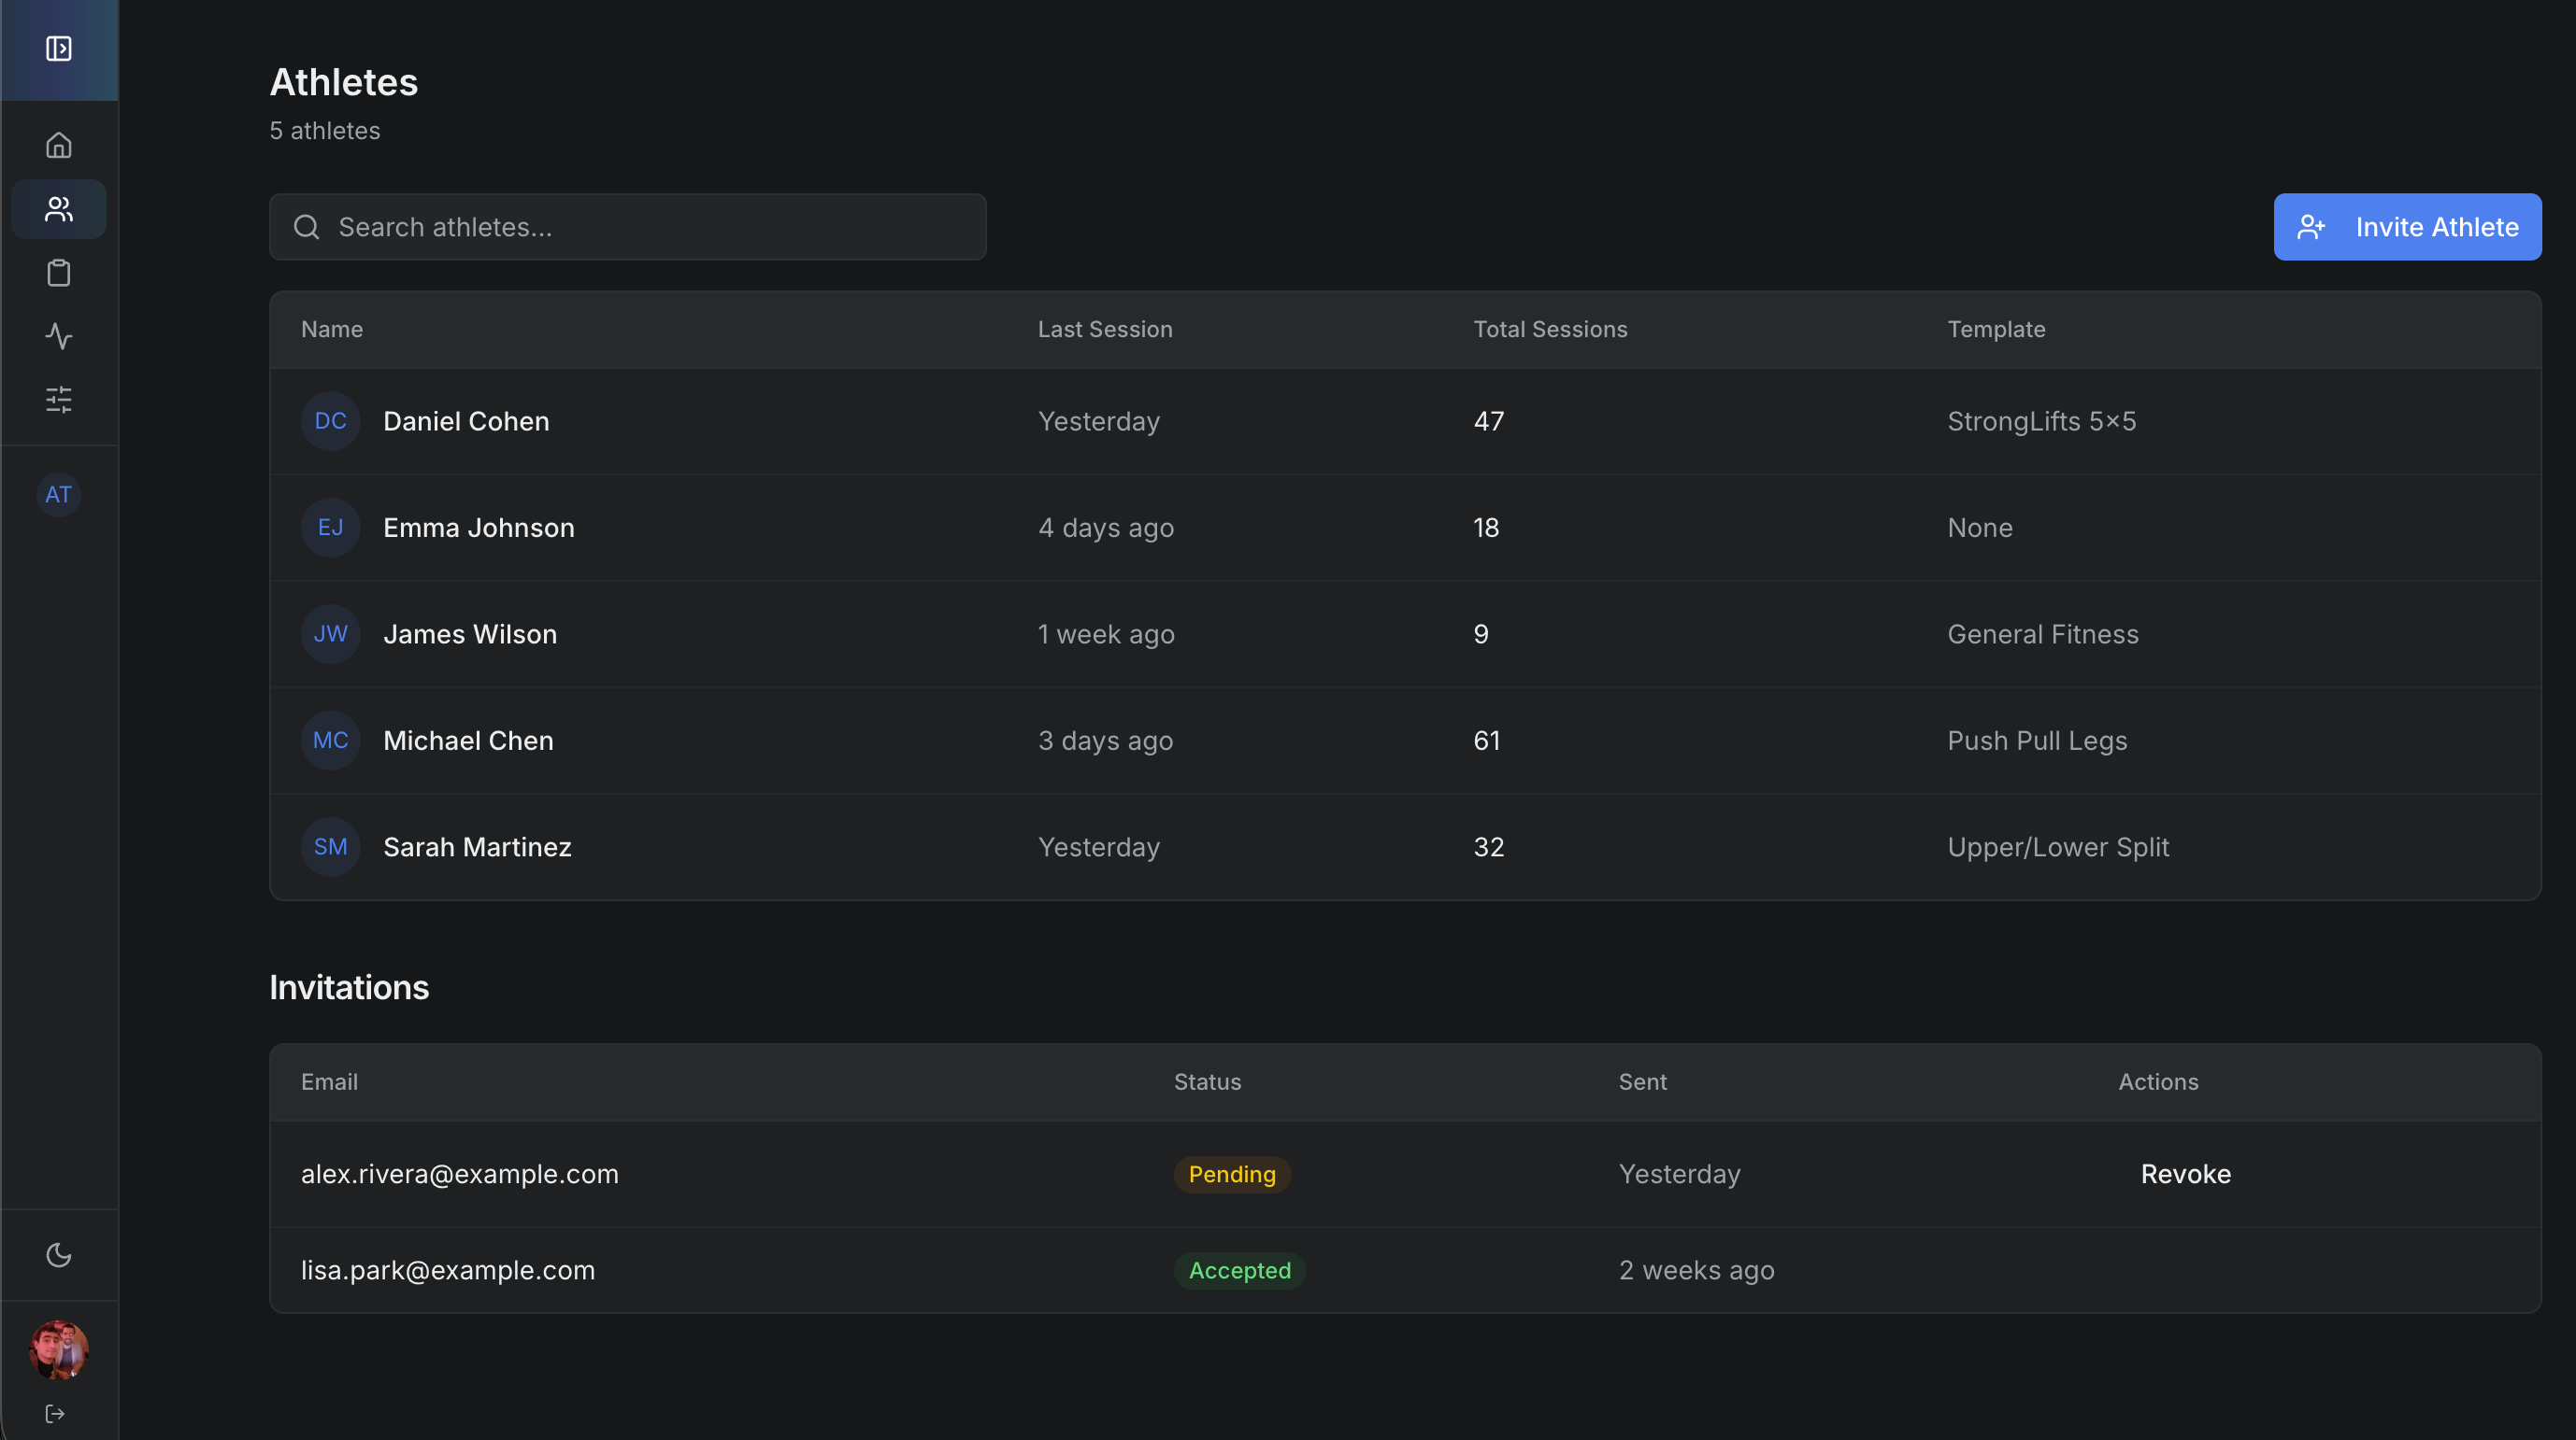
Task: Open profile via the photo thumbnail
Action: click(58, 1350)
